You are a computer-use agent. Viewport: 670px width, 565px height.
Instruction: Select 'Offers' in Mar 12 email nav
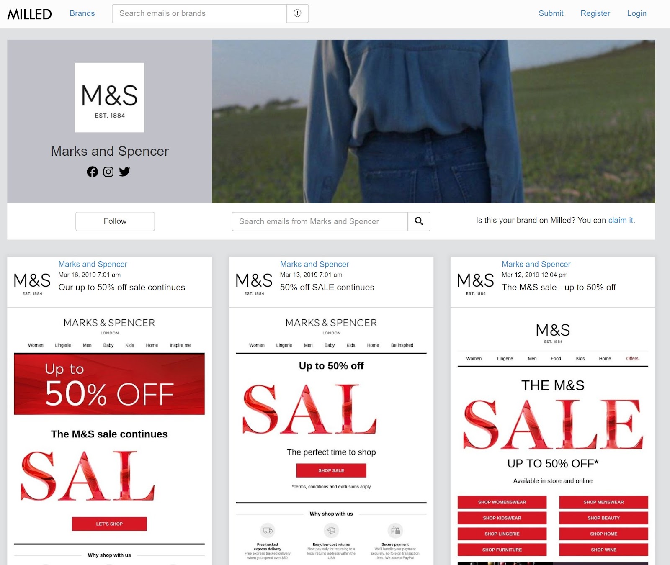click(632, 358)
